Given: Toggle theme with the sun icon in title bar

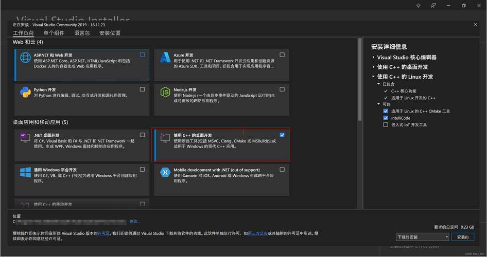Looking at the screenshot, I should (x=418, y=6).
